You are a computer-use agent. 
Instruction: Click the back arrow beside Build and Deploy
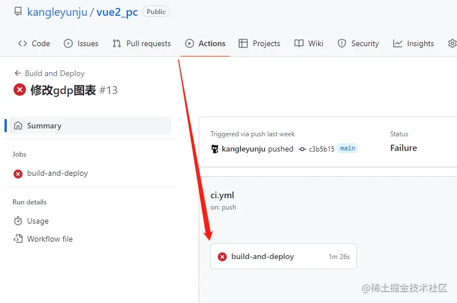[x=18, y=73]
